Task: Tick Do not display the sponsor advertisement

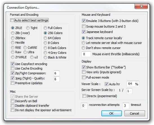Action: click(12, 110)
